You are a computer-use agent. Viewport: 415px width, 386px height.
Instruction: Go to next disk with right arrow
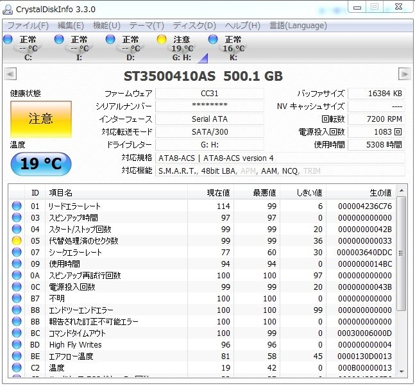(x=404, y=74)
